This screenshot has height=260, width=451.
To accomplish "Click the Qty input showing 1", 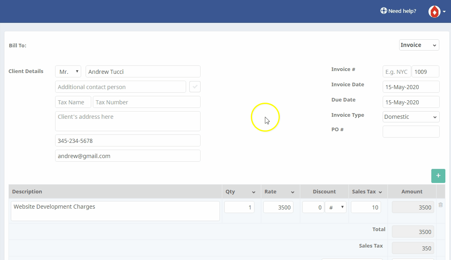I will 239,207.
